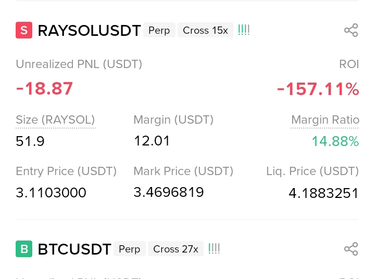Open RAYSOLUSDT symbol title
375x279 pixels.
point(89,31)
